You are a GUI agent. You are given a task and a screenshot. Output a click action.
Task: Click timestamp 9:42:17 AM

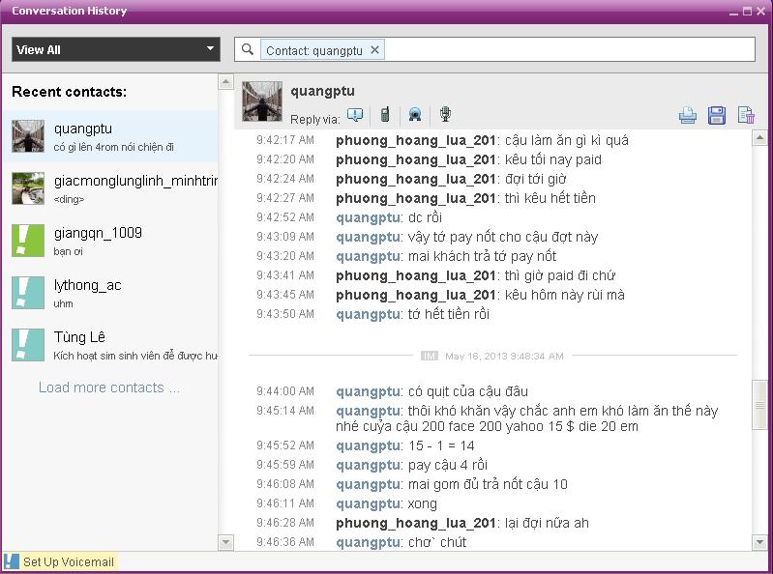285,140
